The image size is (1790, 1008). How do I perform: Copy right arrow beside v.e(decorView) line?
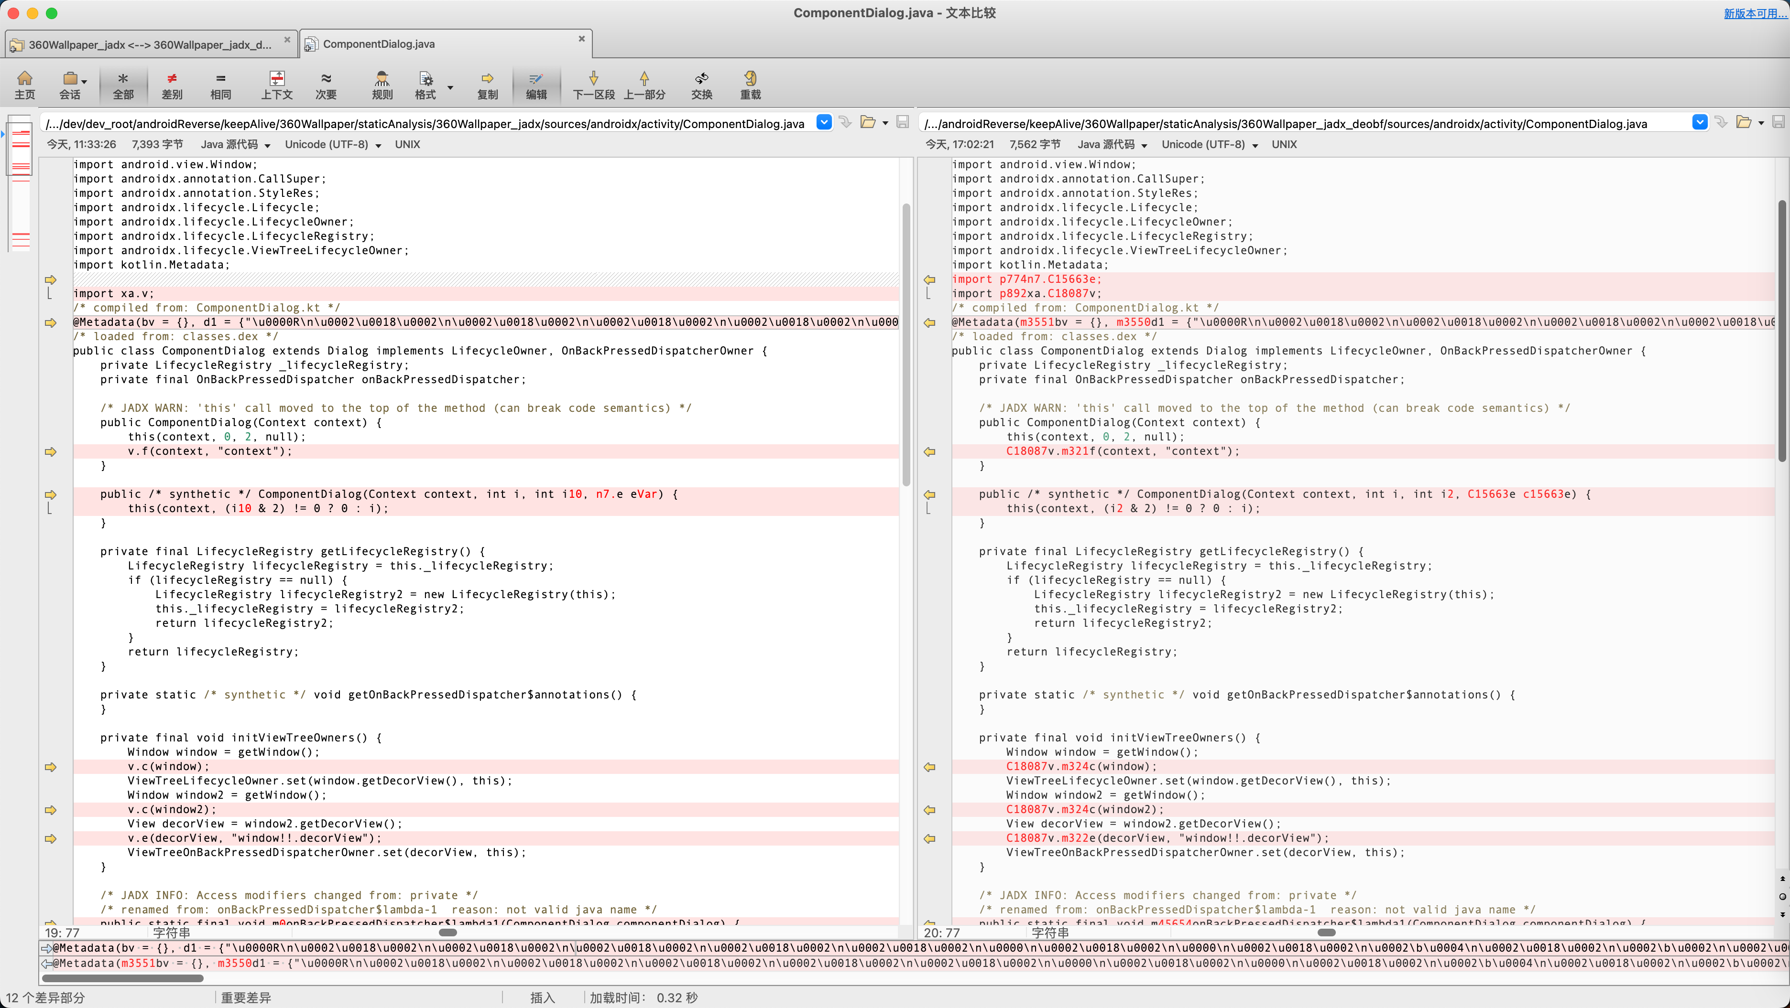click(50, 838)
